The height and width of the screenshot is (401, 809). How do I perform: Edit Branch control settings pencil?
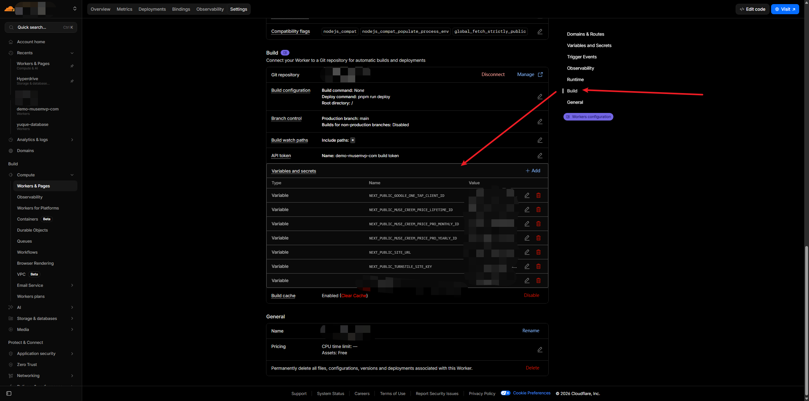pyautogui.click(x=540, y=121)
